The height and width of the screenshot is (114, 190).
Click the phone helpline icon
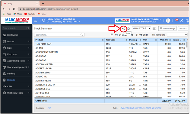point(43,21)
